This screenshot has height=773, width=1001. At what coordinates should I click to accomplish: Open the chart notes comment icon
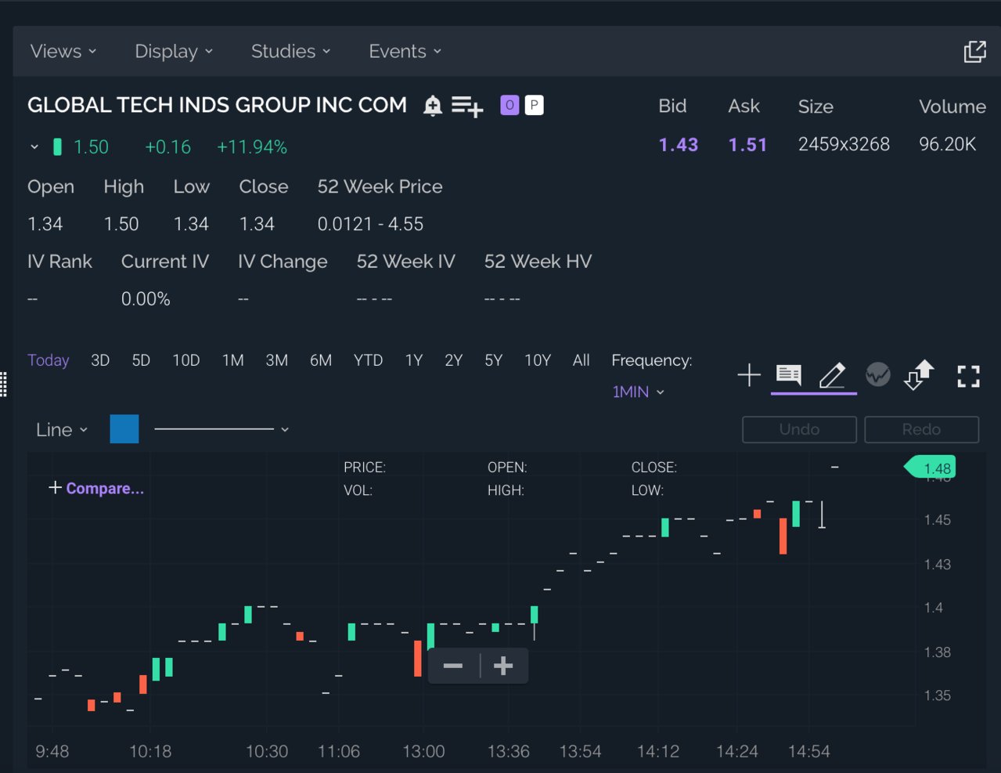(789, 375)
